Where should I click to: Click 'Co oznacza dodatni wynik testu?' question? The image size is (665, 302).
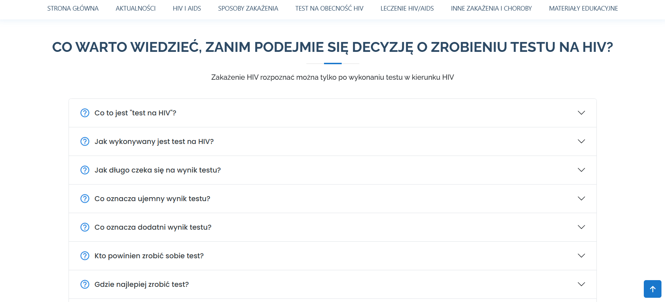click(x=153, y=227)
